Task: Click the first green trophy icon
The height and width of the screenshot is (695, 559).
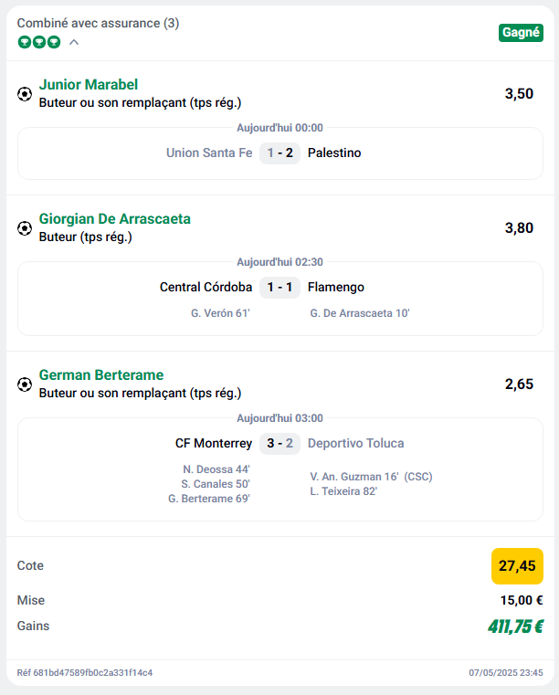Action: point(25,43)
